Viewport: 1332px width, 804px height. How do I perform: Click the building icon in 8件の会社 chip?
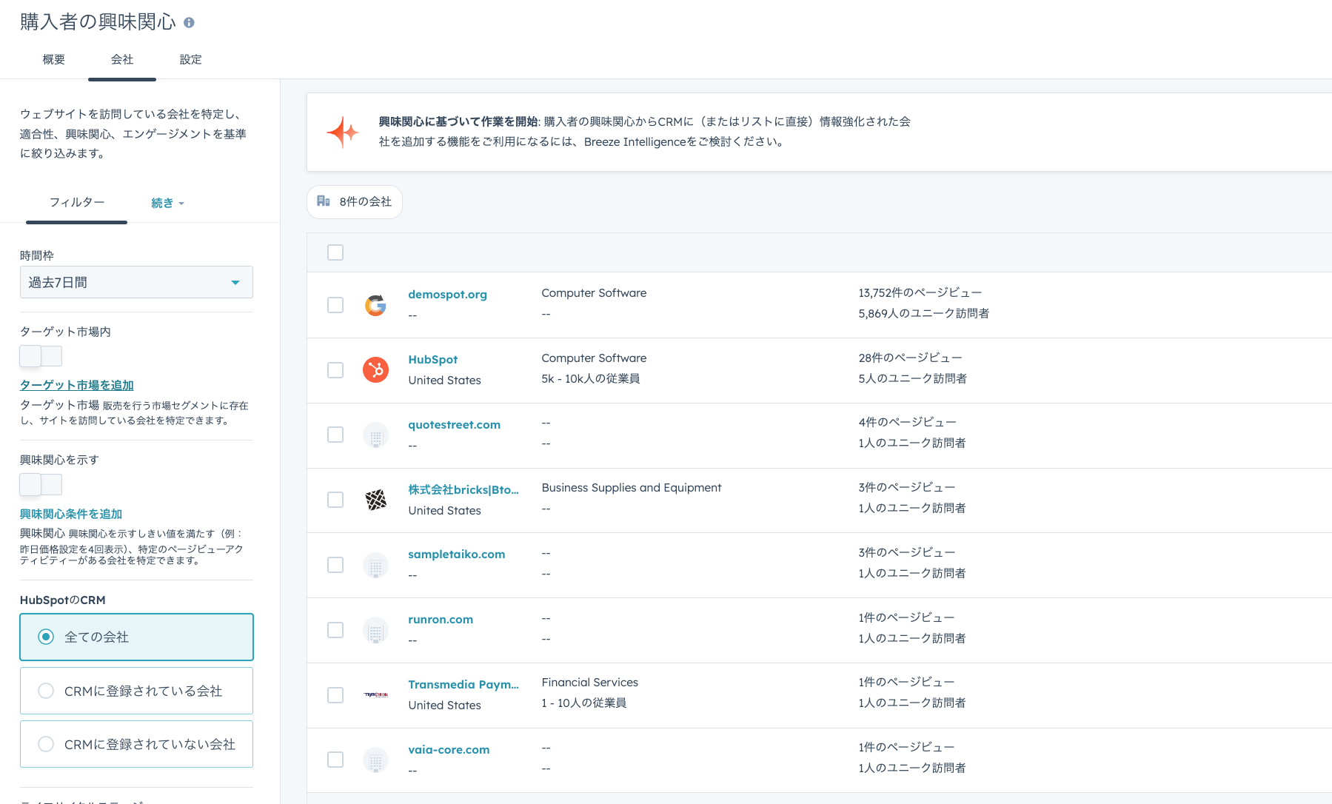coord(324,201)
